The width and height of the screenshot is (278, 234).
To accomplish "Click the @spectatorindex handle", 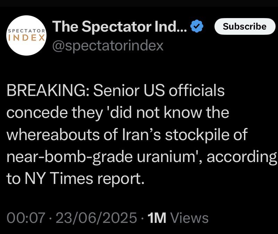I will point(108,45).
